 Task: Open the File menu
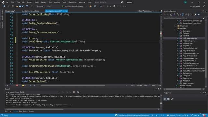[7, 2]
